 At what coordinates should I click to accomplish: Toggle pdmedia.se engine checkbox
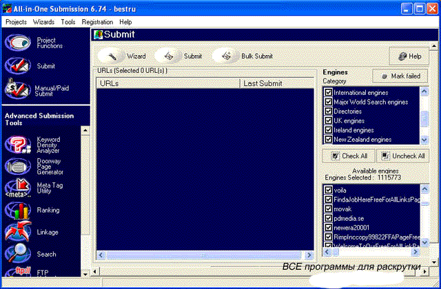(328, 218)
